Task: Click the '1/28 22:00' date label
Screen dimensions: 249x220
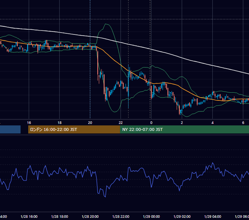Action: click(x=121, y=216)
